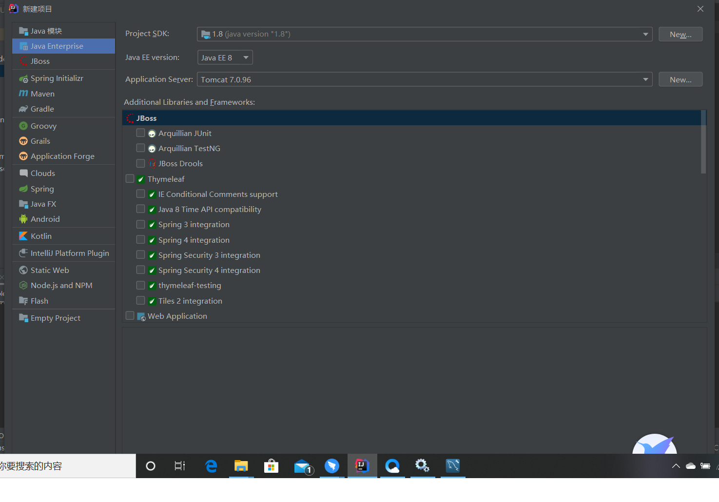Click the Maven 'm' icon
The height and width of the screenshot is (502, 719).
23,94
